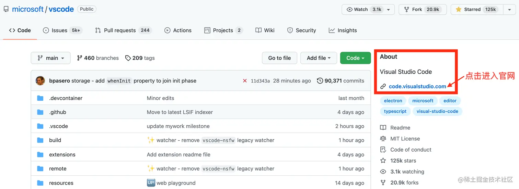Expand the Add file dropdown
The width and height of the screenshot is (519, 189).
click(319, 58)
